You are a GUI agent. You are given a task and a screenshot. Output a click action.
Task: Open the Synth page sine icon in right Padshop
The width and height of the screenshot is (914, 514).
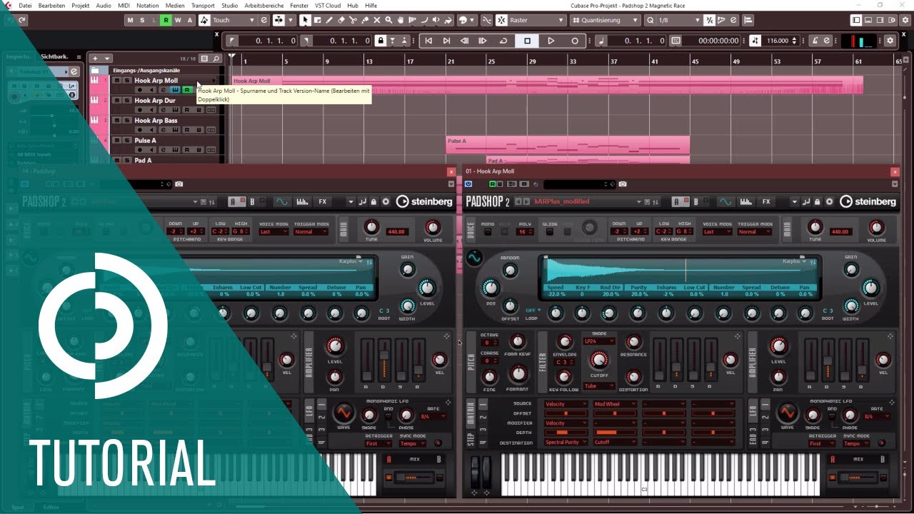click(x=725, y=202)
